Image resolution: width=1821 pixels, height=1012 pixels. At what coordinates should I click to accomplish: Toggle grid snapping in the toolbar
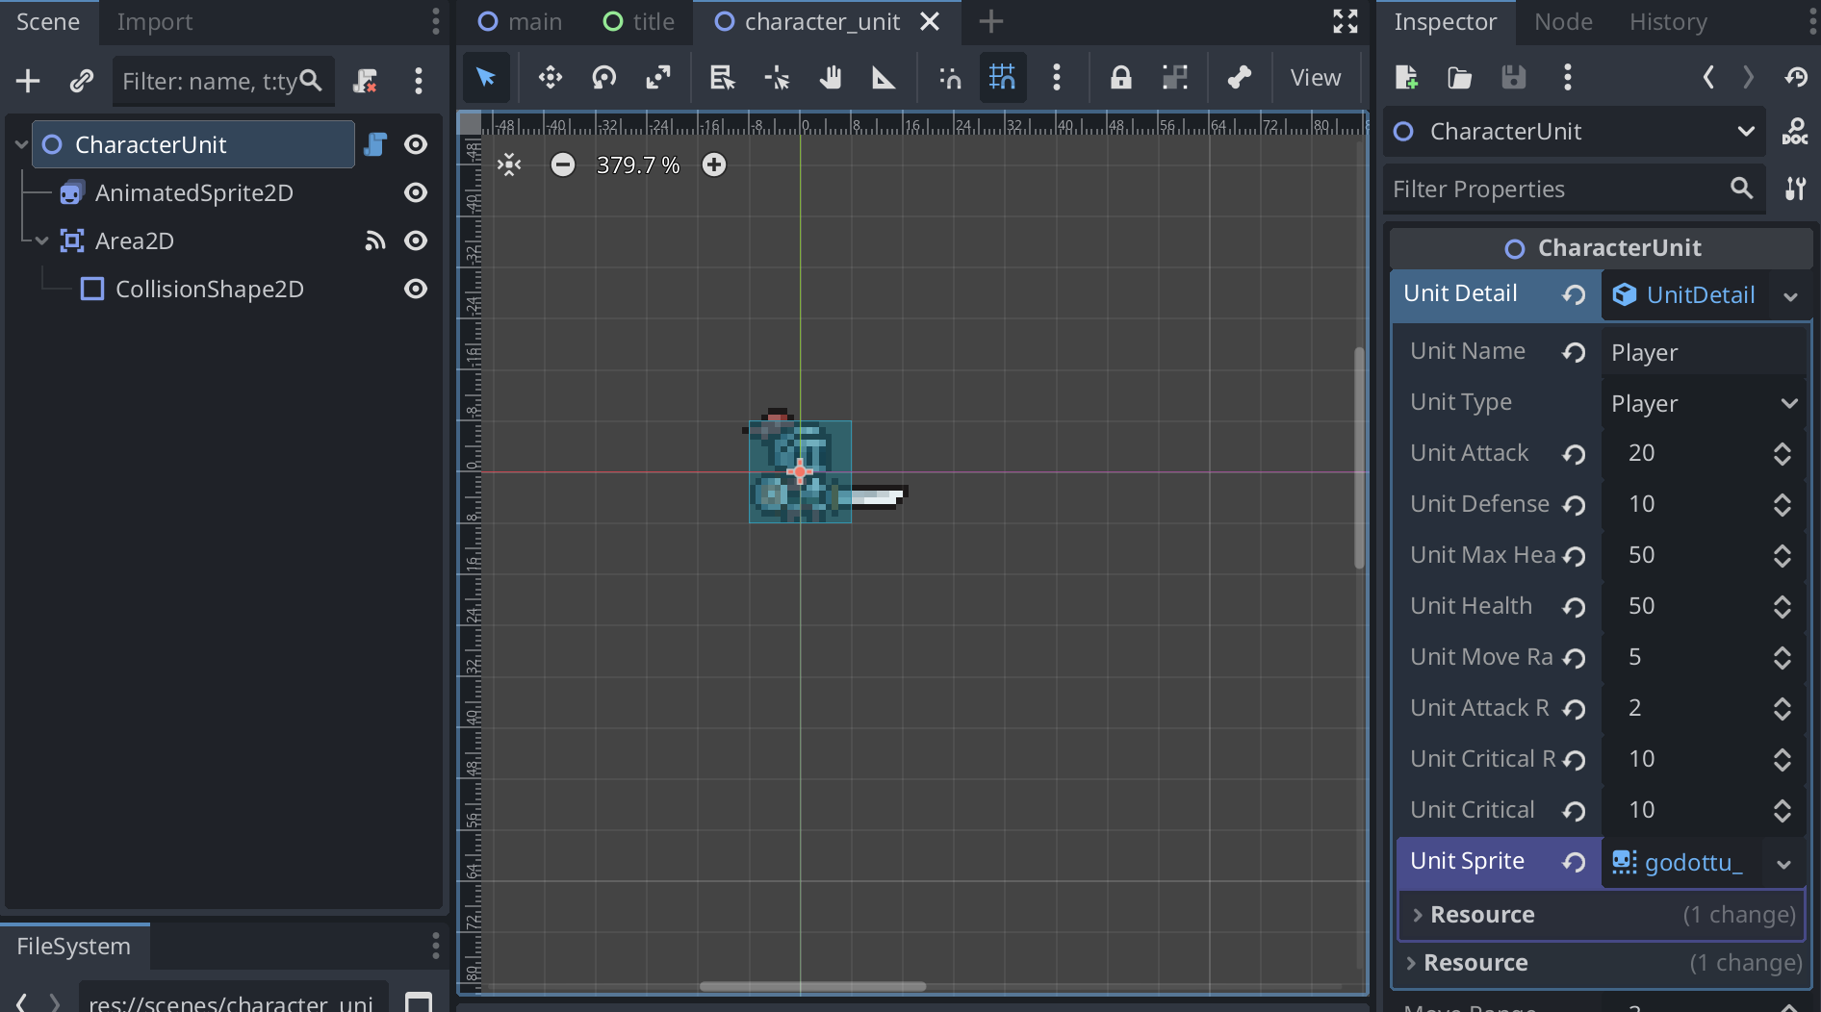pyautogui.click(x=1002, y=78)
